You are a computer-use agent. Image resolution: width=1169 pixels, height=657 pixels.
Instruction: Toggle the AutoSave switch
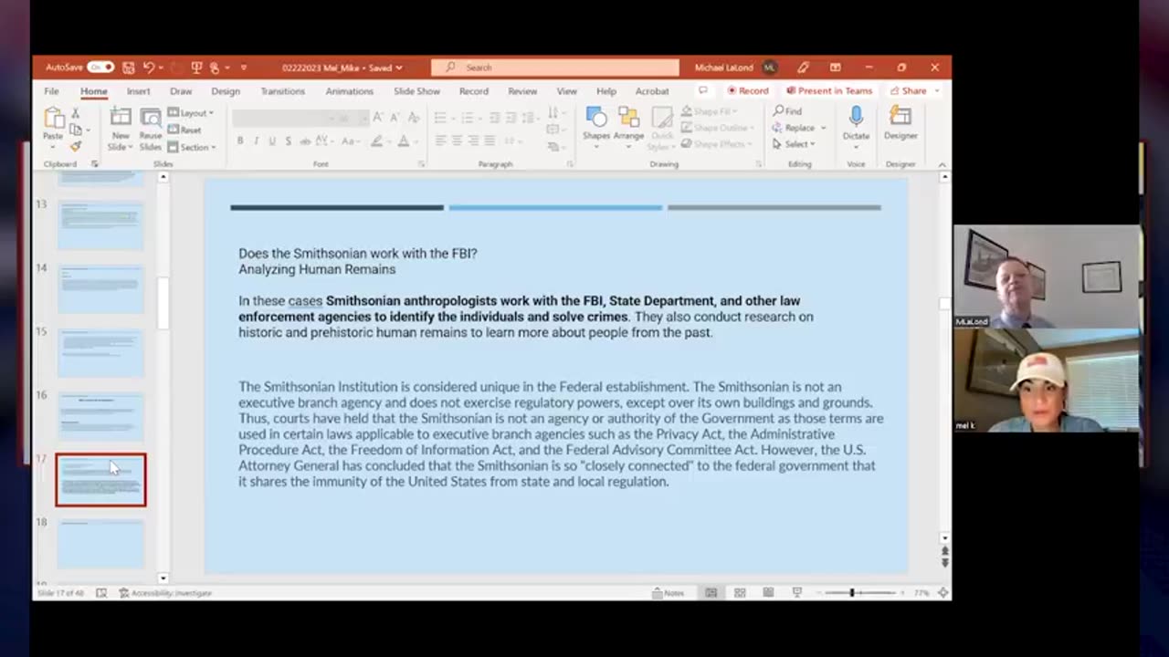[100, 68]
